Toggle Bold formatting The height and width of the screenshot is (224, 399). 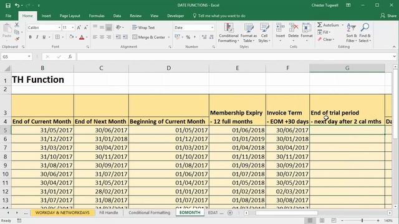[x=31, y=37]
